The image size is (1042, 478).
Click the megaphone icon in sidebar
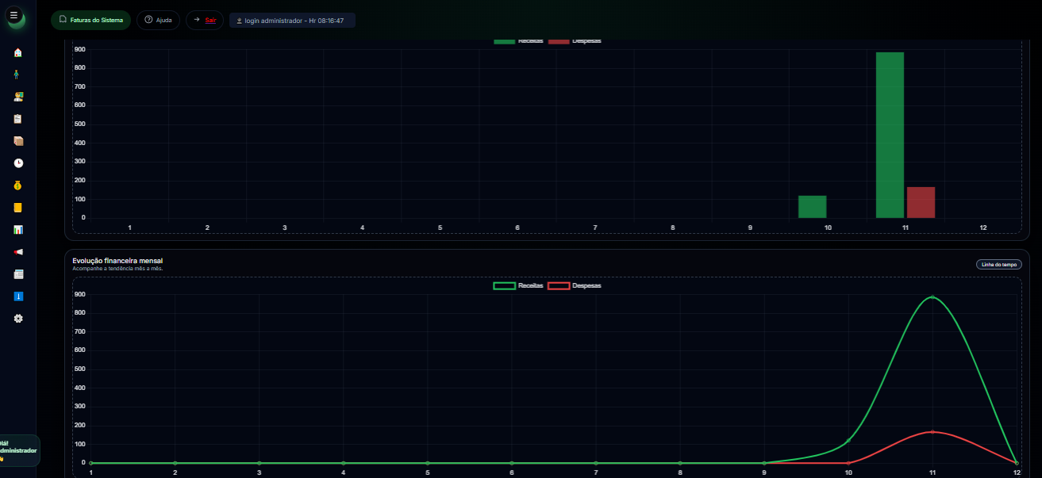[x=18, y=252]
